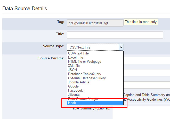Choose Data Source Merger option
The width and height of the screenshot is (170, 119).
pos(83,99)
